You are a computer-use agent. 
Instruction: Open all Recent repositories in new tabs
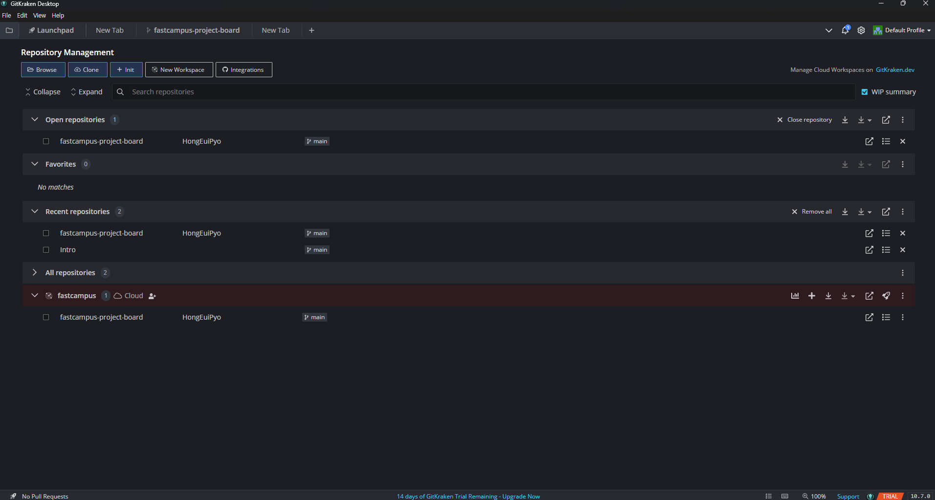(x=886, y=212)
